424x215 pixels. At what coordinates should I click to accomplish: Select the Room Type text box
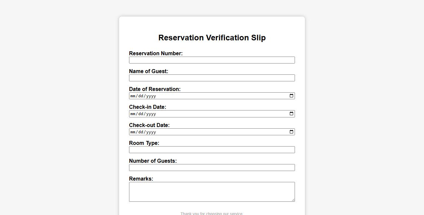coord(212,150)
